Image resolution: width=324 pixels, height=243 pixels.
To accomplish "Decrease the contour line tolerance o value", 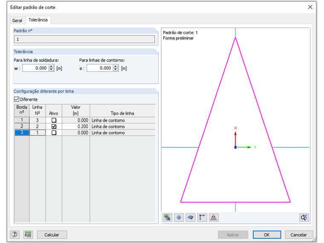I will 116,70.
